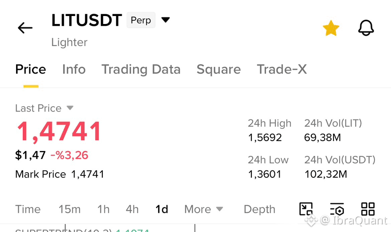The height and width of the screenshot is (232, 391).
Task: Open the Trading Data tab
Action: [141, 70]
